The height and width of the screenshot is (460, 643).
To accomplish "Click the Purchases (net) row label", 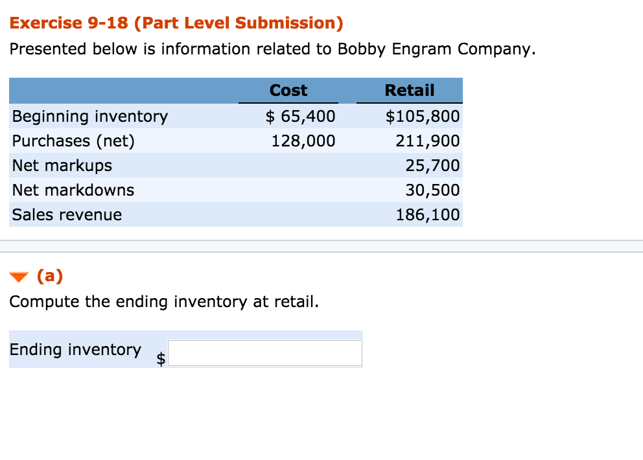I will [73, 141].
